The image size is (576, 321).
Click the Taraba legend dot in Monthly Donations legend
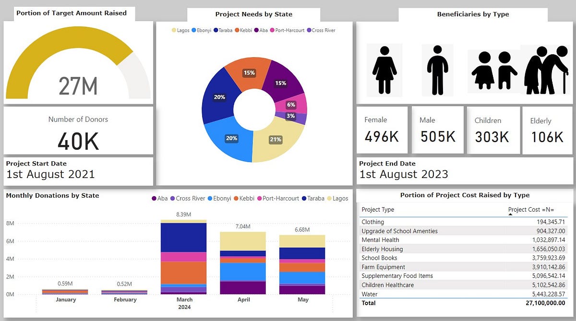[304, 198]
